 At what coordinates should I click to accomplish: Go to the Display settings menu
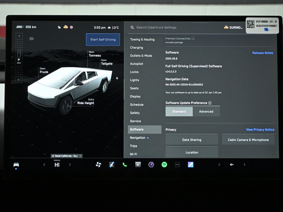point(135,97)
